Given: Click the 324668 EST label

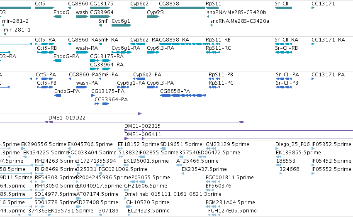Looking at the screenshot, I should point(290,170).
